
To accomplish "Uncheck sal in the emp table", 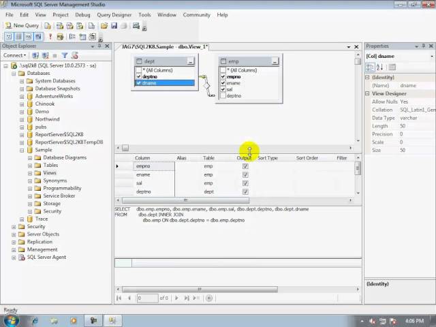I will pos(223,89).
